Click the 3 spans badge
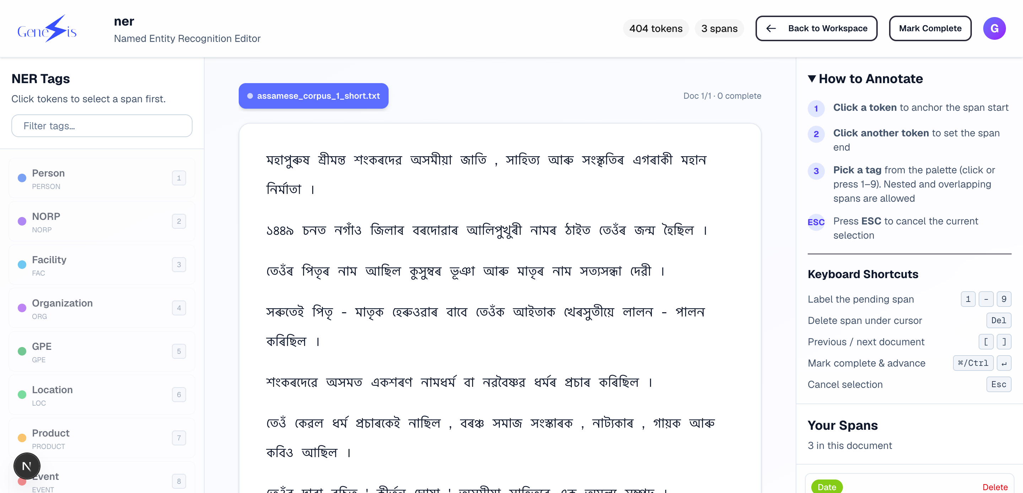Viewport: 1023px width, 493px height. pos(719,28)
